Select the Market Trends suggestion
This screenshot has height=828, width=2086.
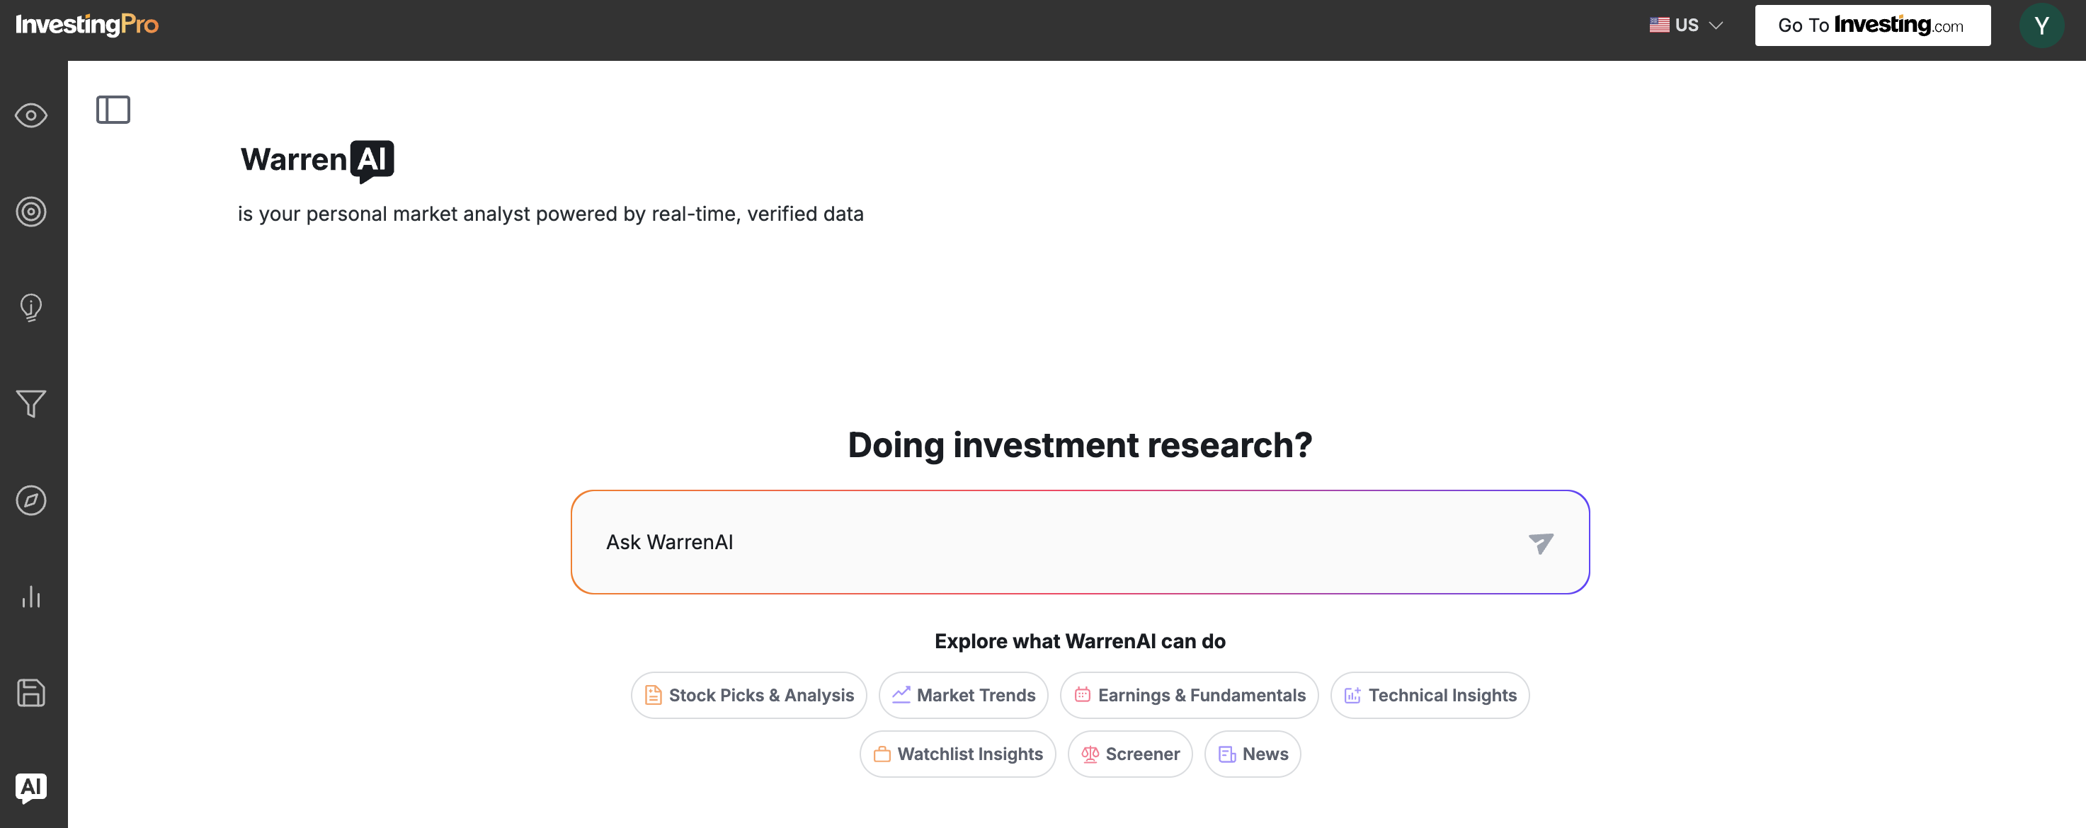click(x=963, y=694)
